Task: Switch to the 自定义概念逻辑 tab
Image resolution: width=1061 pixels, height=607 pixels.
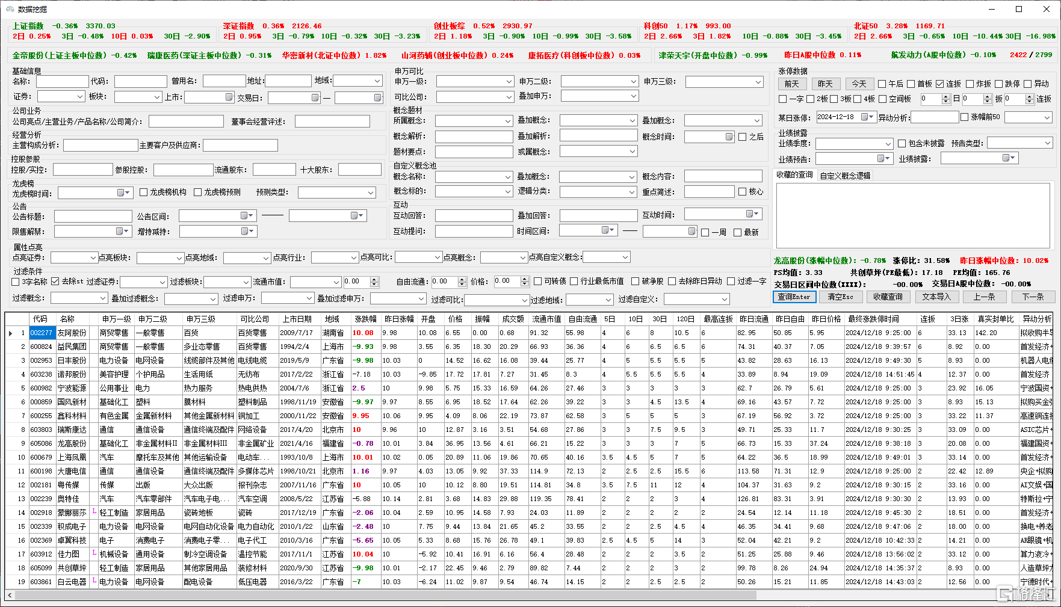Action: pyautogui.click(x=845, y=176)
